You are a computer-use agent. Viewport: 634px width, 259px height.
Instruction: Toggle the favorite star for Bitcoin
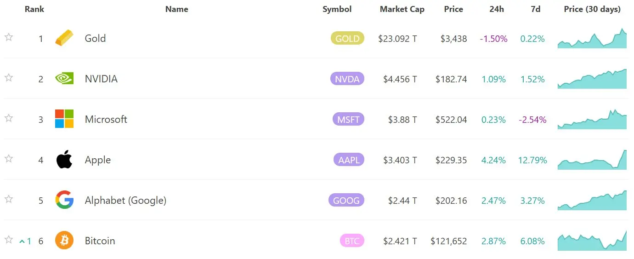[x=8, y=240]
